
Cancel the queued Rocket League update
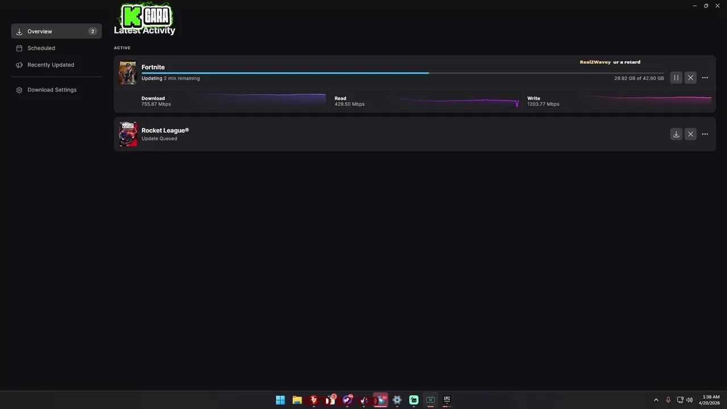pos(691,134)
